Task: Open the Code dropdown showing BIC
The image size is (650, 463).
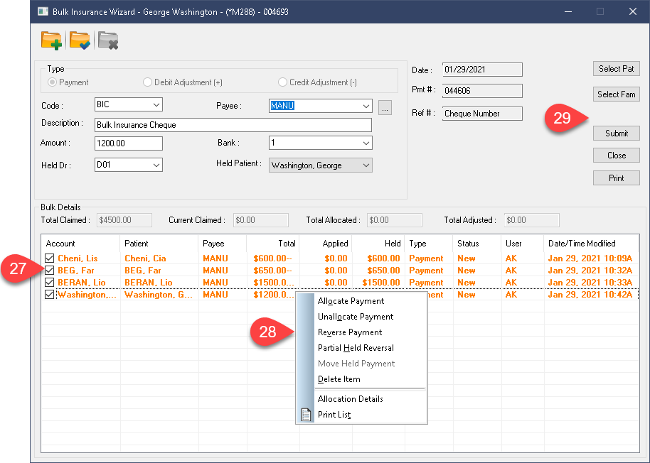Action: click(x=156, y=104)
